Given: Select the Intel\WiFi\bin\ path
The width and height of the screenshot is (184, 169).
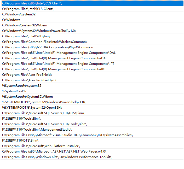Looking at the screenshot, I should (x=92, y=36).
